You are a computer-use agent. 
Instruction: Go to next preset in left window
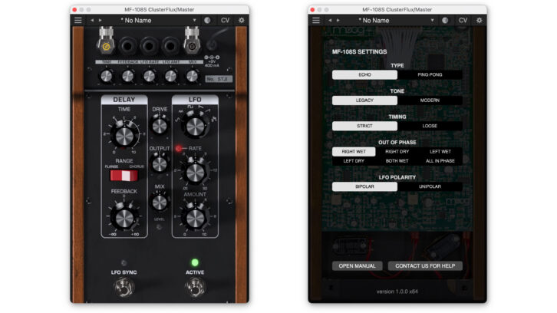coord(101,20)
